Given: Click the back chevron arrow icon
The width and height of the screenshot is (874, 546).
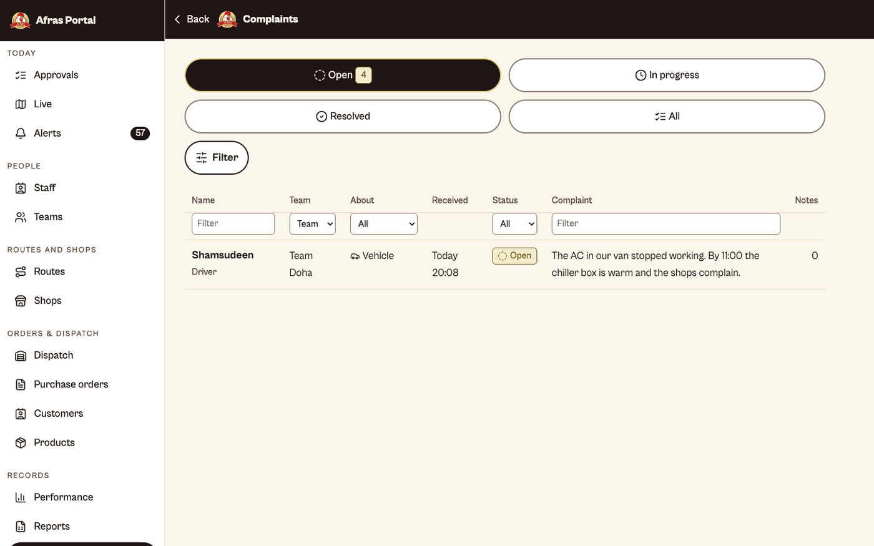Looking at the screenshot, I should 177,19.
